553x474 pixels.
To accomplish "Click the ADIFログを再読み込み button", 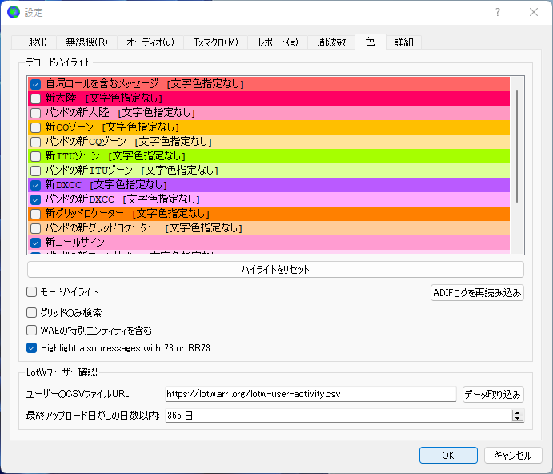I will pyautogui.click(x=477, y=292).
